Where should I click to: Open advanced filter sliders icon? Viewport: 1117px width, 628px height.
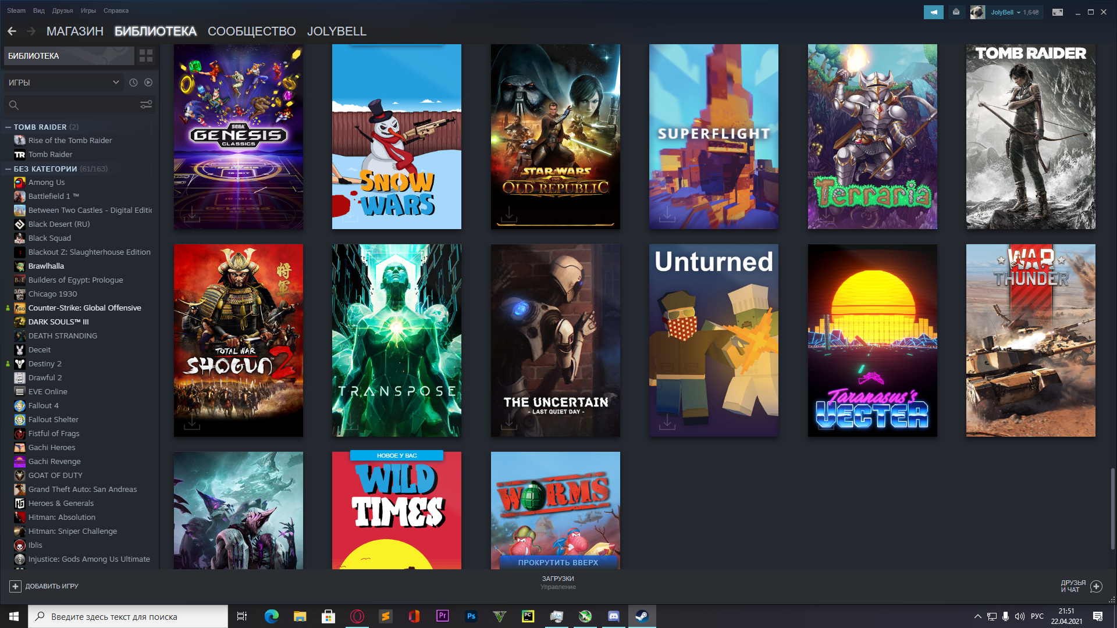coord(146,105)
